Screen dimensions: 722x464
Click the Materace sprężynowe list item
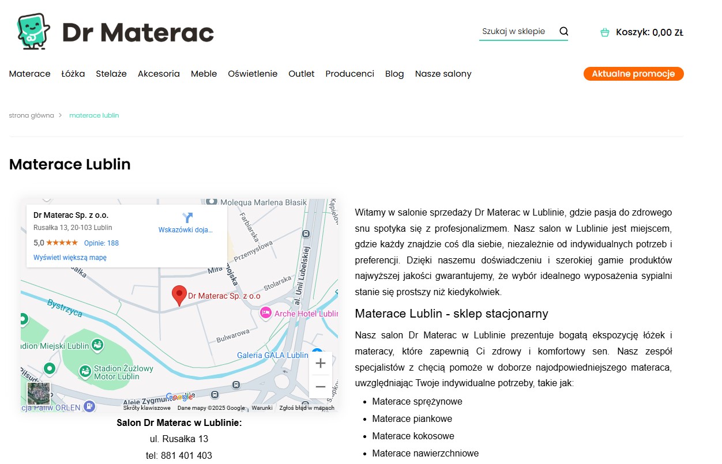click(x=418, y=402)
